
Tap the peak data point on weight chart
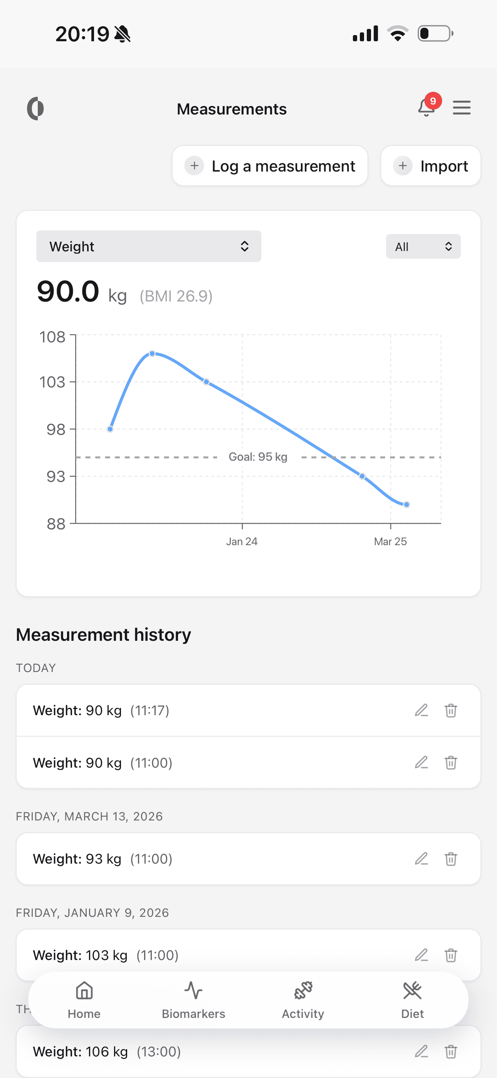(152, 354)
